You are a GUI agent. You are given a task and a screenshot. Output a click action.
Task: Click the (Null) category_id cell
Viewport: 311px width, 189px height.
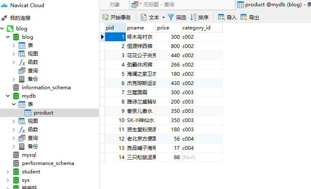coord(189,157)
